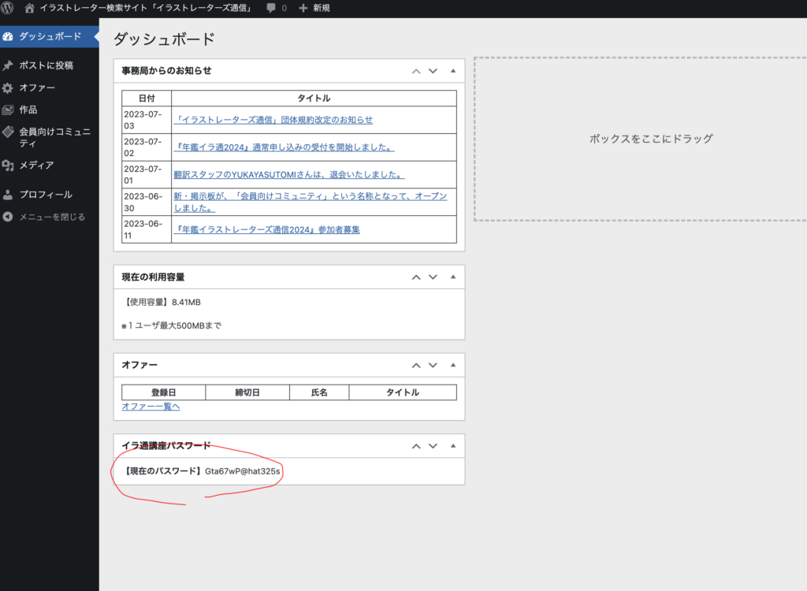The height and width of the screenshot is (591, 807).
Task: Click the 現在の利用容量 panel title
Action: tap(153, 277)
